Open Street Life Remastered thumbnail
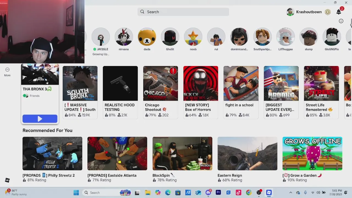Screen dimensions: 352x198 (x=321, y=83)
